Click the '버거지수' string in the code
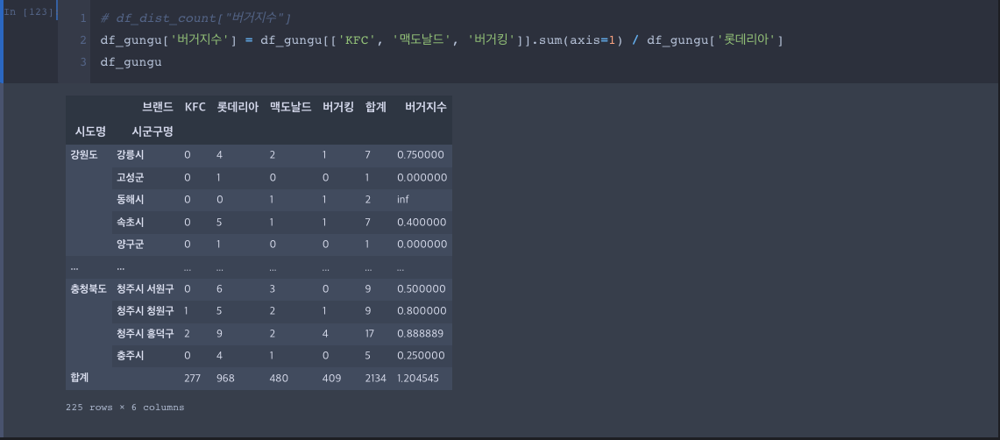The width and height of the screenshot is (1000, 440). click(198, 40)
